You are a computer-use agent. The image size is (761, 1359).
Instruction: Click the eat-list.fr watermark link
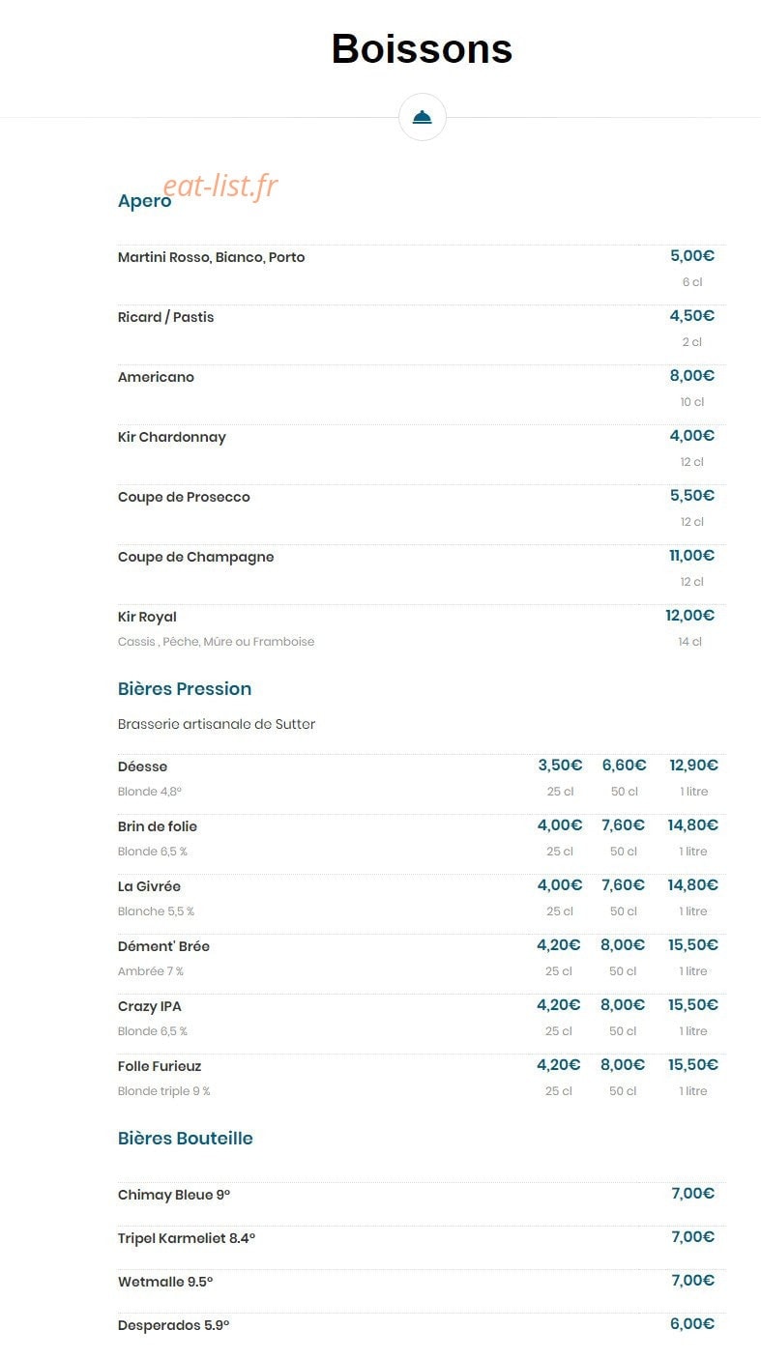coord(220,186)
